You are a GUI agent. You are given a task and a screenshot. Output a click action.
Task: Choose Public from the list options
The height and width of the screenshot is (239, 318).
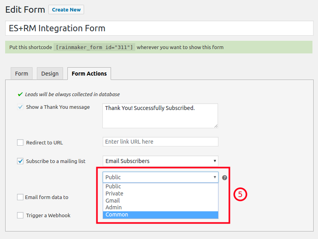click(161, 186)
